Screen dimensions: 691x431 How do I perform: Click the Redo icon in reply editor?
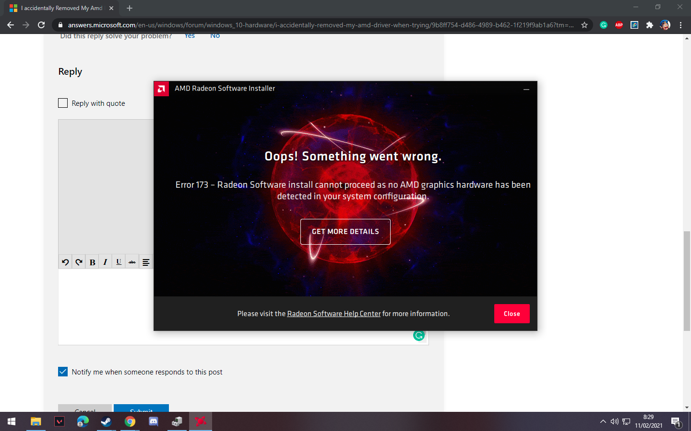79,262
